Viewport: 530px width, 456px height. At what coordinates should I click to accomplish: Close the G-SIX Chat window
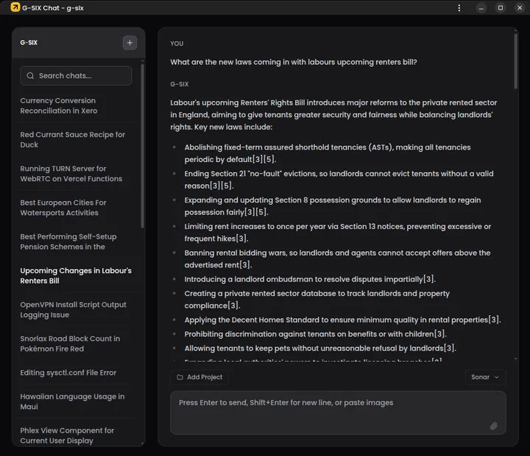(x=520, y=8)
